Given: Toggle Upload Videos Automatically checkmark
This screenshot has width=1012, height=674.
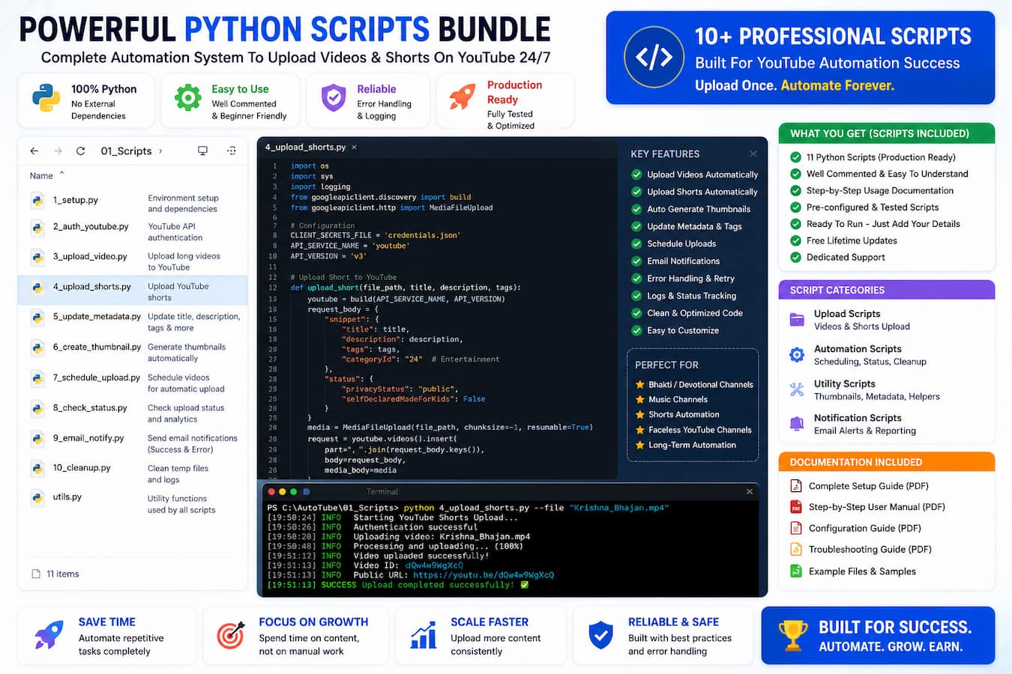Looking at the screenshot, I should [636, 174].
